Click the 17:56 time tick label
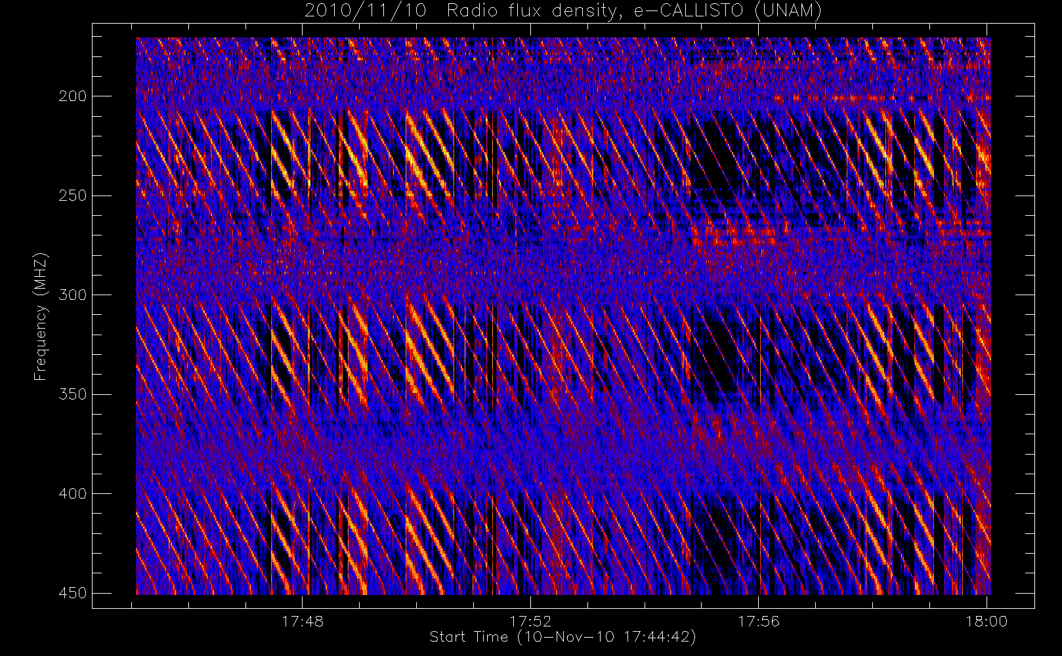The image size is (1062, 656). 759,621
